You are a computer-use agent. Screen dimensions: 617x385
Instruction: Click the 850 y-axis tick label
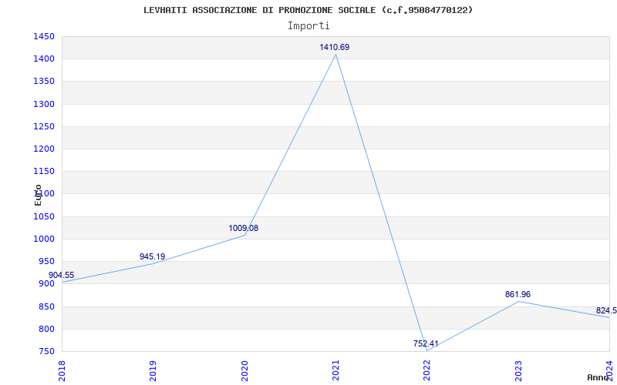(x=46, y=306)
